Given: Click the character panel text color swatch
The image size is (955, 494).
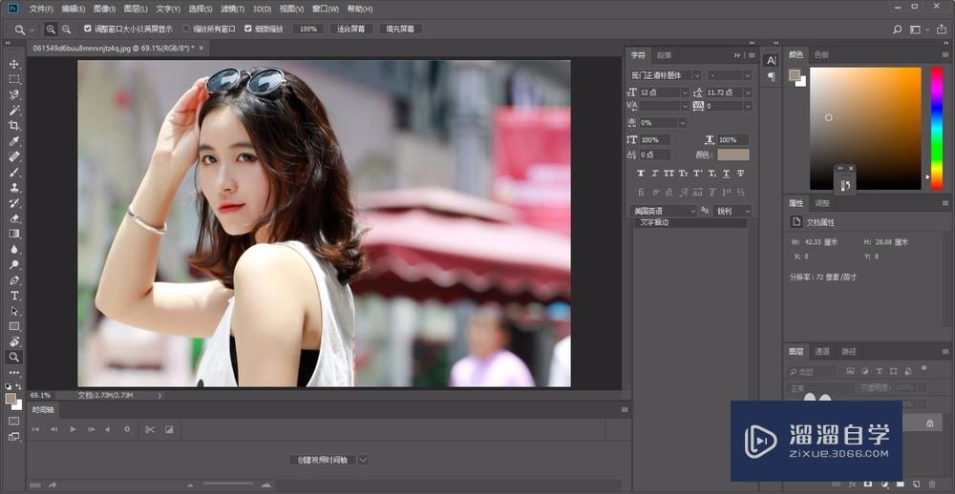Looking at the screenshot, I should (x=733, y=154).
